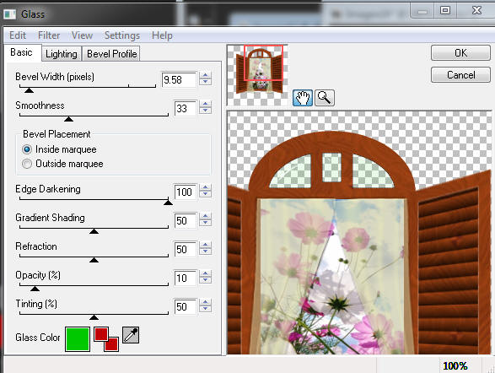Click the Glass window title icon
495x373 pixels.
coord(10,14)
